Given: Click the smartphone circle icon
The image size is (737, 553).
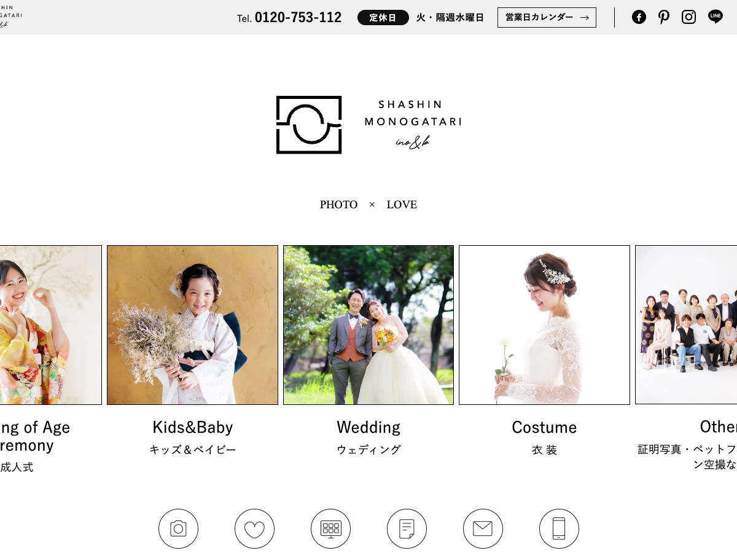Looking at the screenshot, I should click(559, 528).
